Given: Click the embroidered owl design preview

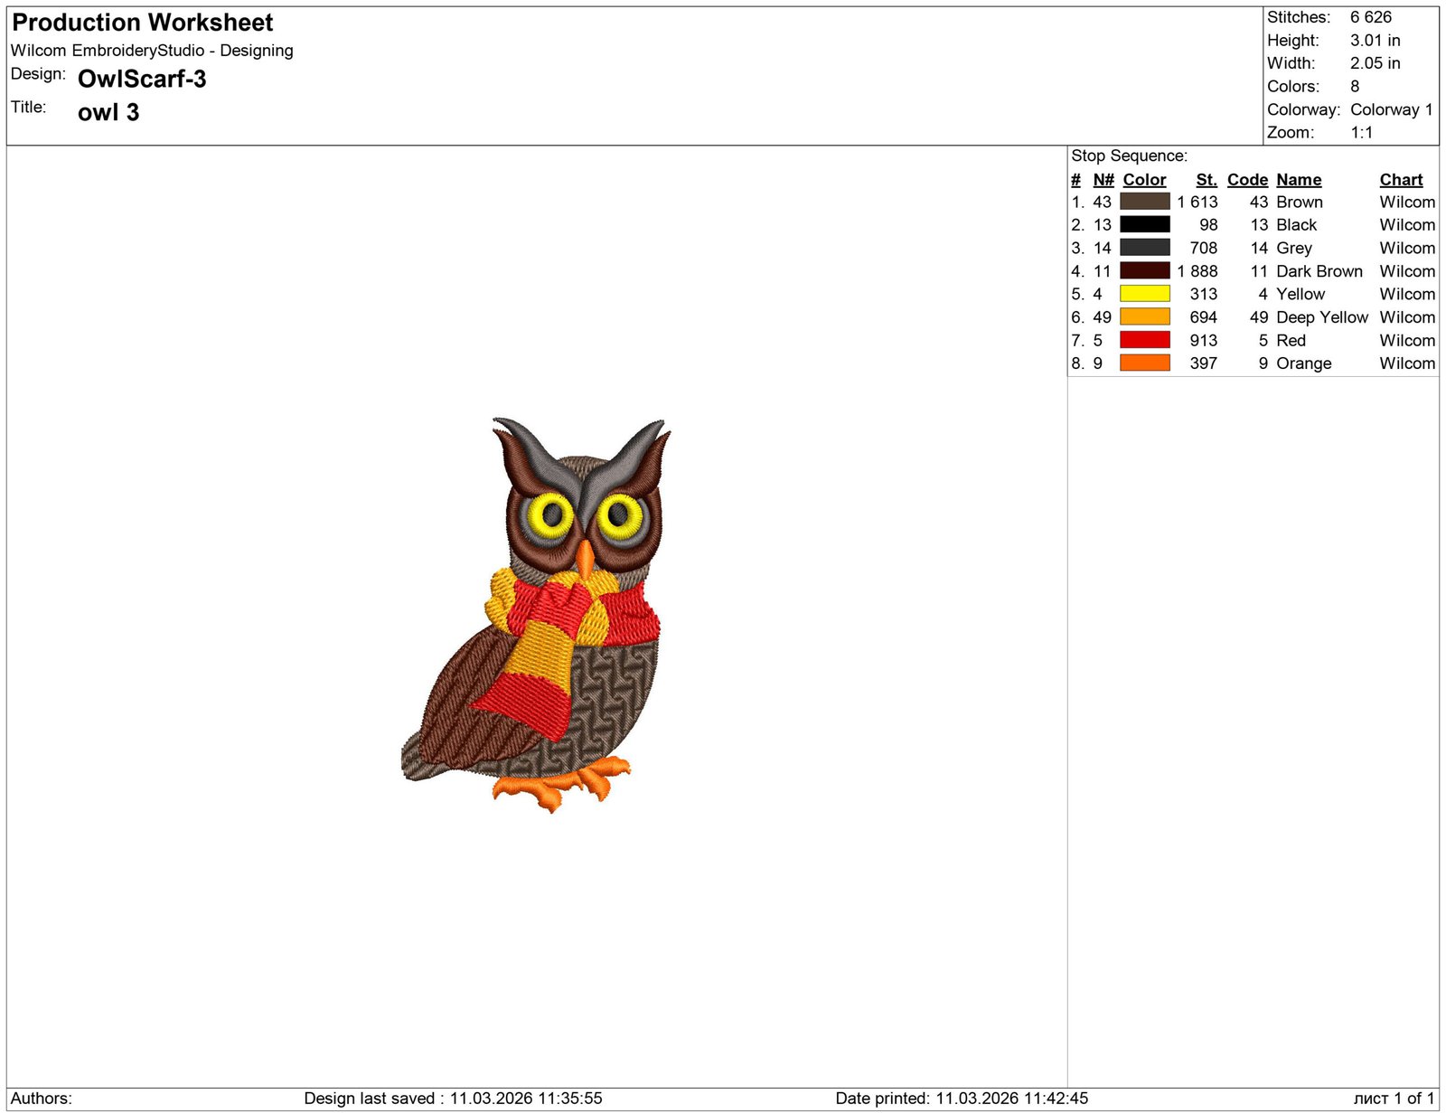Looking at the screenshot, I should 542,615.
